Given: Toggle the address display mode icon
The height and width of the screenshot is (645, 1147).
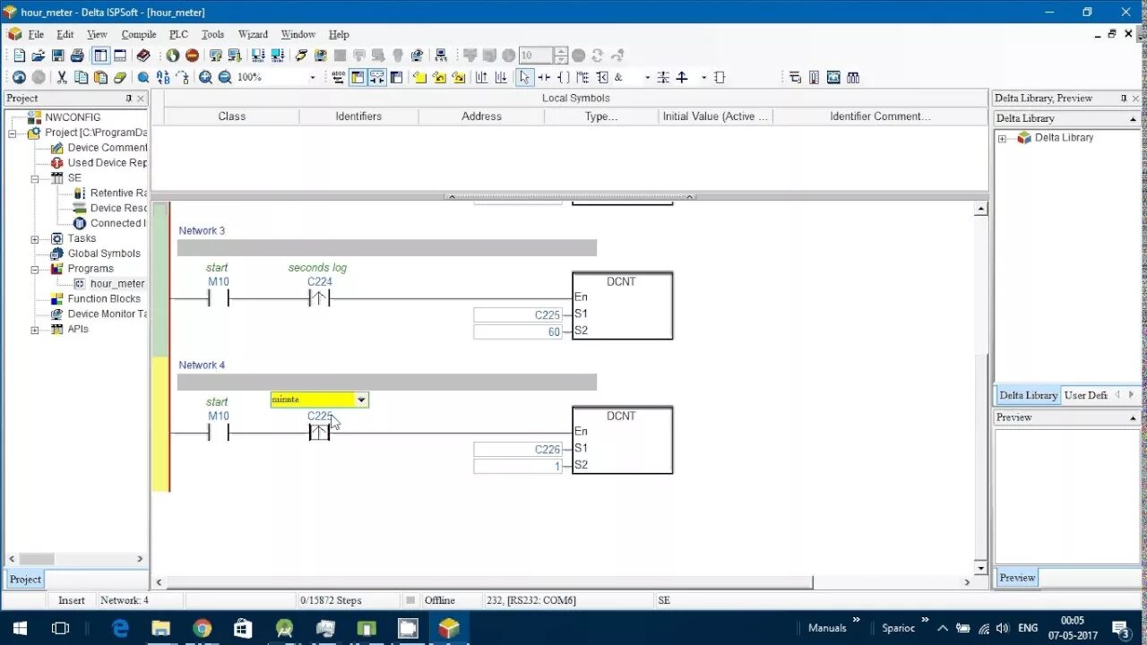Looking at the screenshot, I should pos(338,77).
